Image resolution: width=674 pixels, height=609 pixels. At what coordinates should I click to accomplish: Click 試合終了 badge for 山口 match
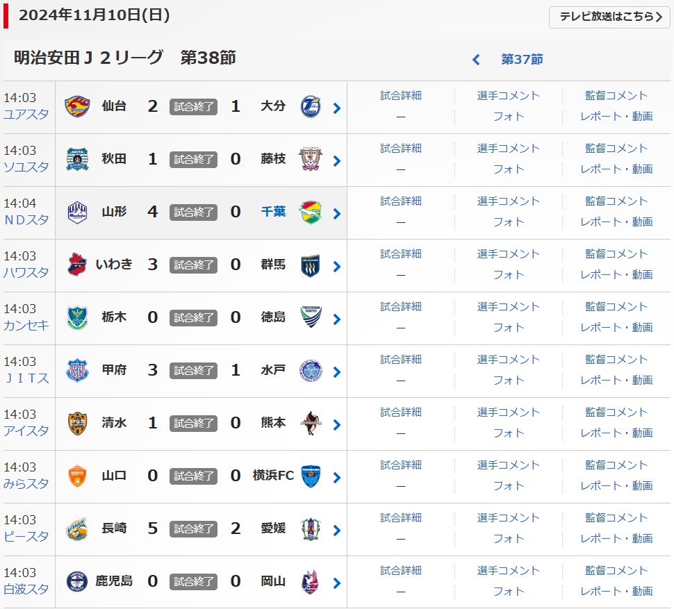194,476
